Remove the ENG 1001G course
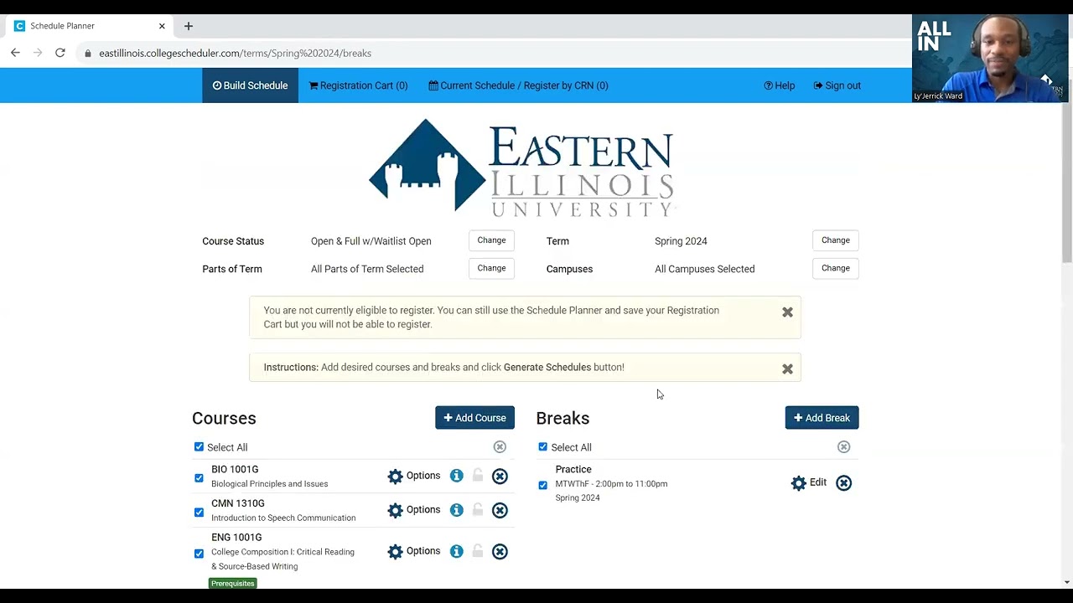 pos(500,551)
